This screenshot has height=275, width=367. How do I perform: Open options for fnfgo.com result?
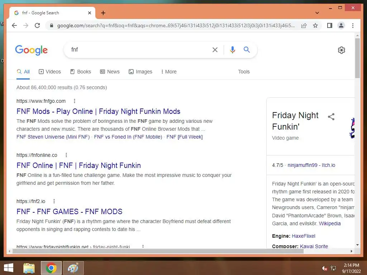(x=75, y=101)
